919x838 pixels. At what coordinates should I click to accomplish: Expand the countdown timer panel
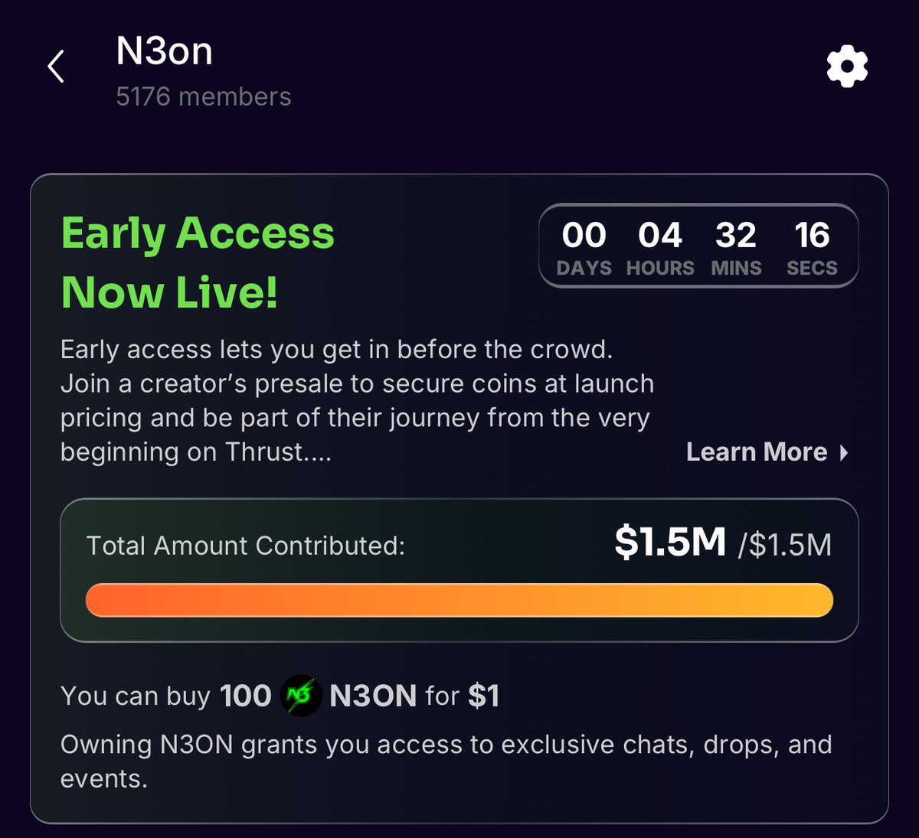pos(699,246)
